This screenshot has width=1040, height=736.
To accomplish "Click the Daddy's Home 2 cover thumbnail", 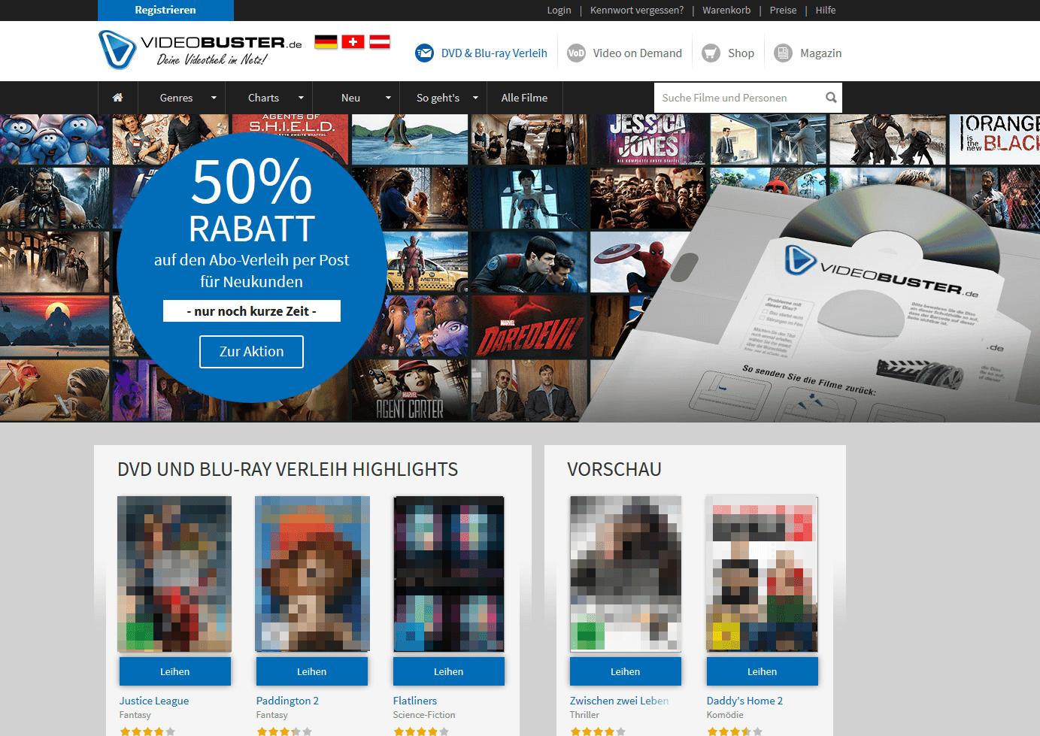I will (x=762, y=574).
